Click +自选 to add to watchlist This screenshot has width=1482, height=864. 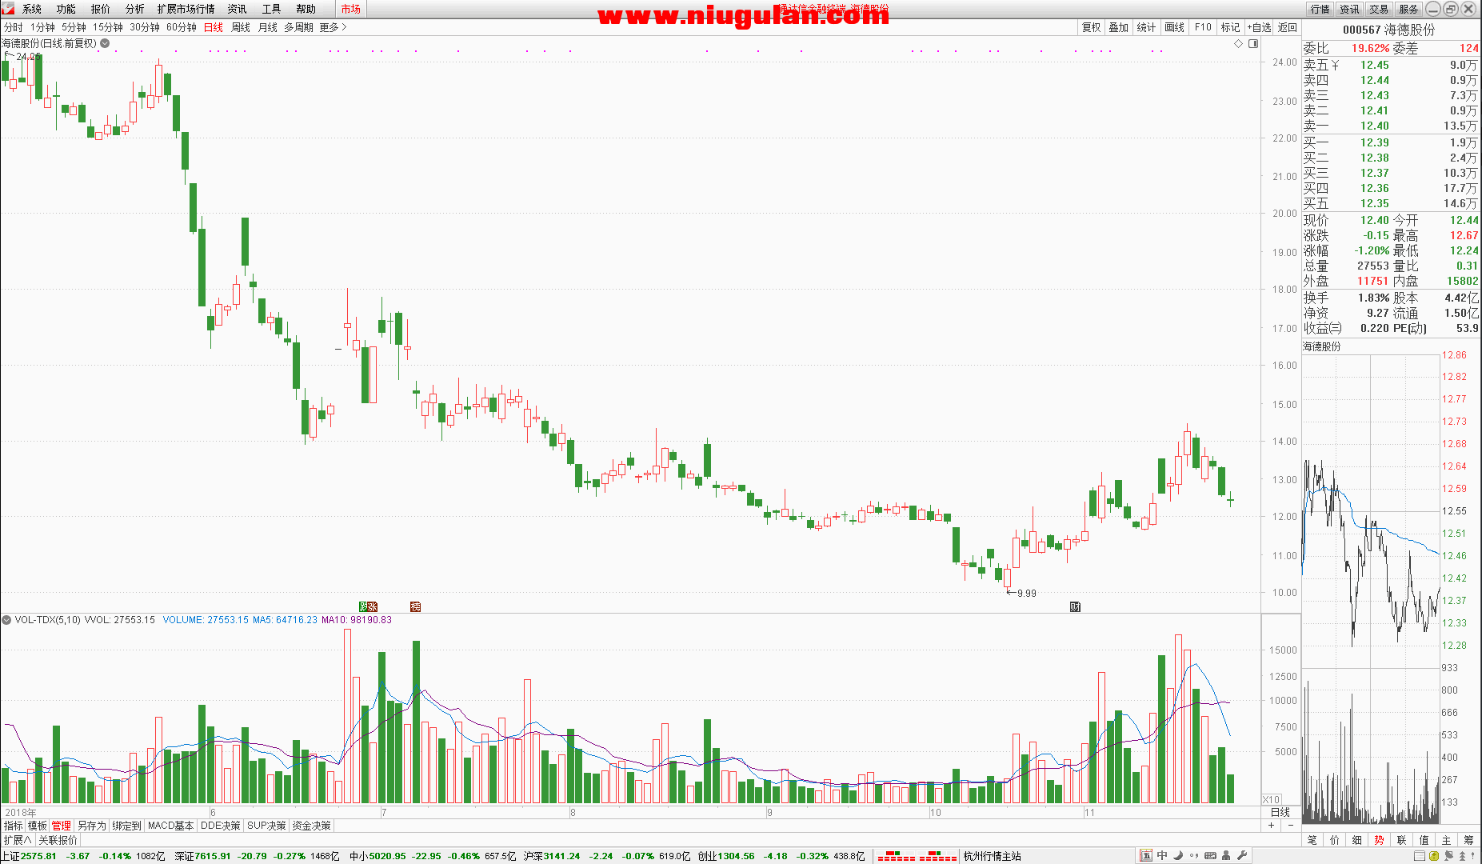pos(1260,27)
